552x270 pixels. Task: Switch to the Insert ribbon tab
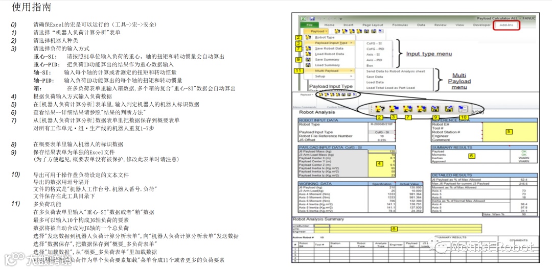tap(348, 26)
